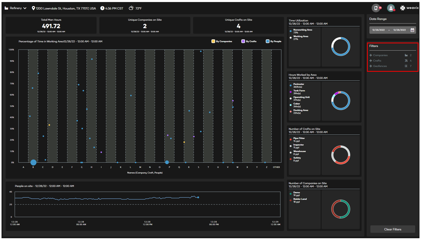Click the Hours Worked by Area donut chart

[341, 101]
